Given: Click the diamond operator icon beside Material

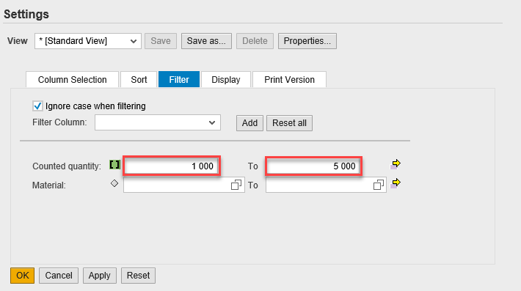Looking at the screenshot, I should (x=114, y=183).
